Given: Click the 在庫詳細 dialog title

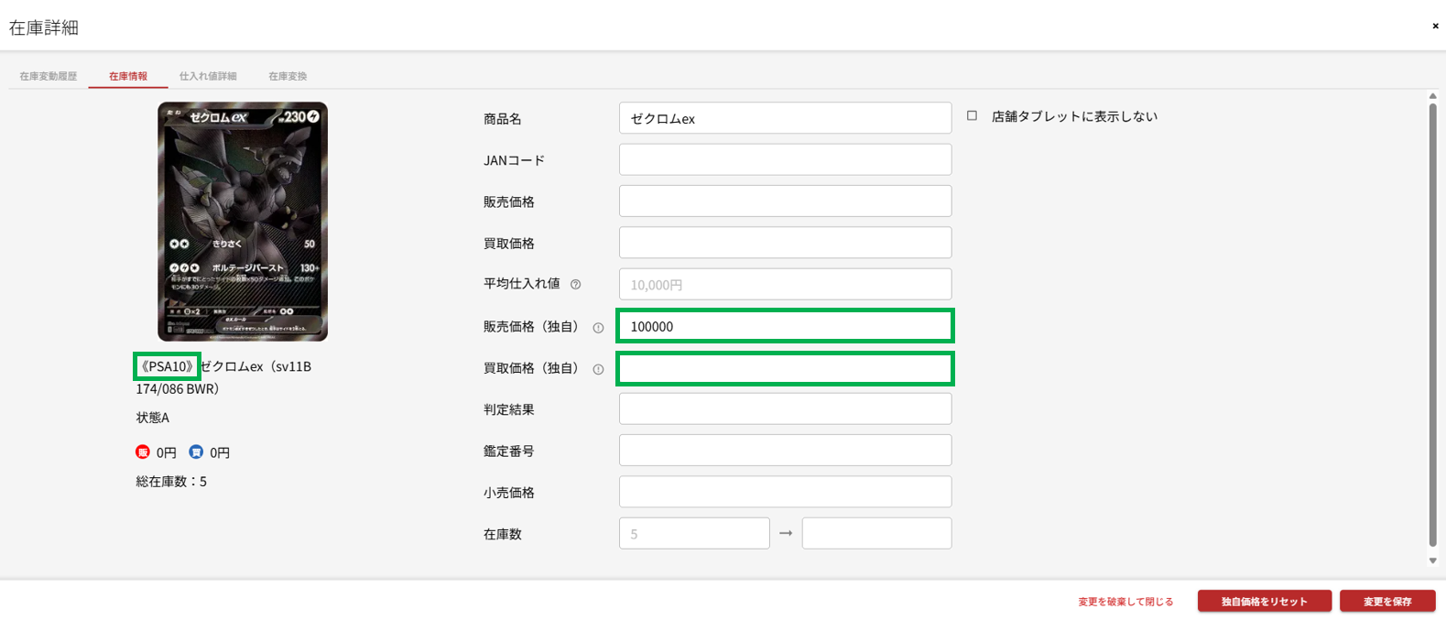Looking at the screenshot, I should pyautogui.click(x=44, y=27).
